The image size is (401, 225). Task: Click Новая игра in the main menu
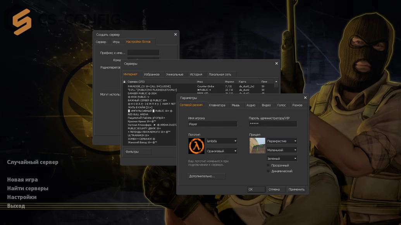22,180
